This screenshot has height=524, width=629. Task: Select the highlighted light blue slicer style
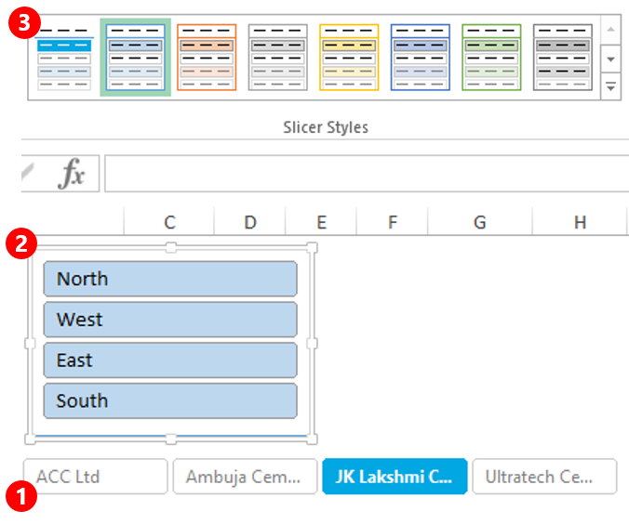click(136, 58)
